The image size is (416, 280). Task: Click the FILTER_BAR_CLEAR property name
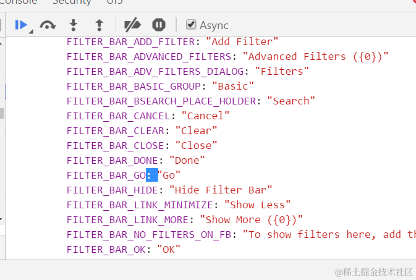coord(116,131)
